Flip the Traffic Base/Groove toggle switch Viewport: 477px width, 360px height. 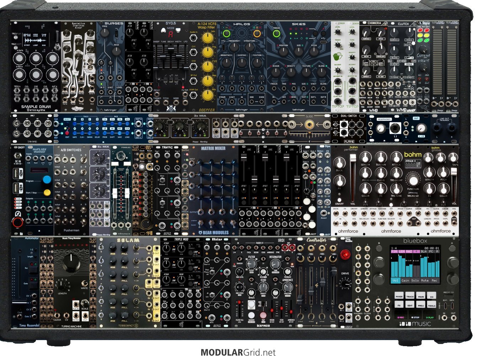click(162, 180)
